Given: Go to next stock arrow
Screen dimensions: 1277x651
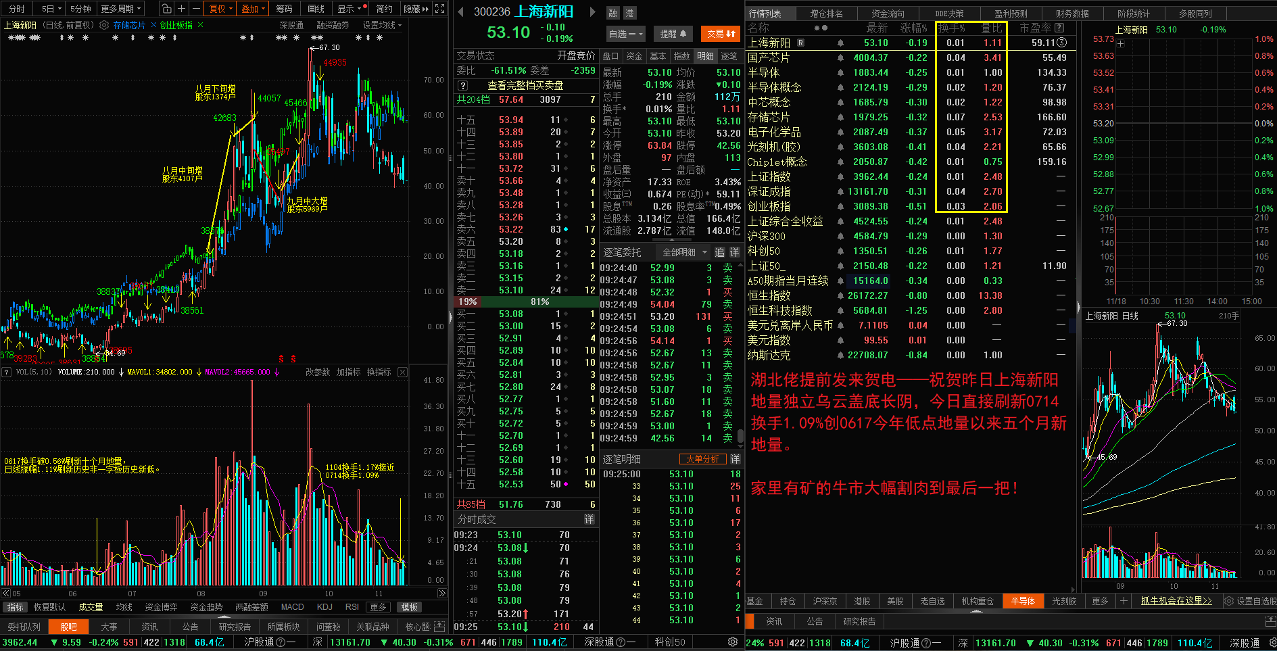Looking at the screenshot, I should tap(593, 11).
